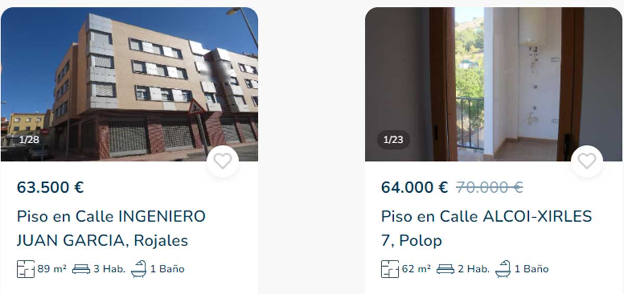Click the crossed-out 70.000 € old price
This screenshot has width=624, height=294.
pyautogui.click(x=489, y=187)
